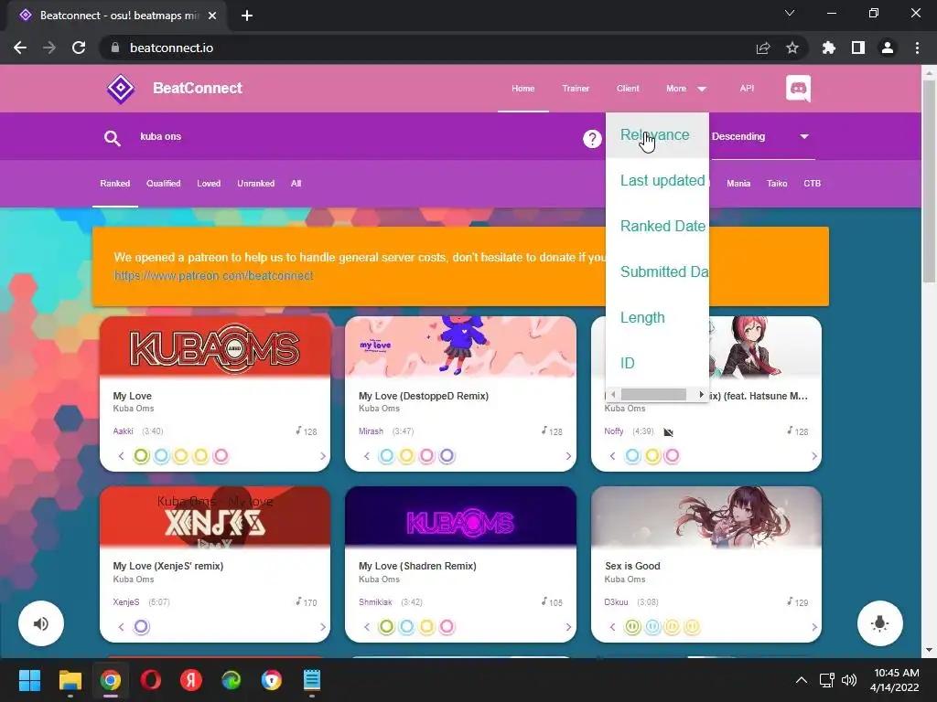The height and width of the screenshot is (702, 937).
Task: Toggle the browser side panel icon
Action: point(858,48)
